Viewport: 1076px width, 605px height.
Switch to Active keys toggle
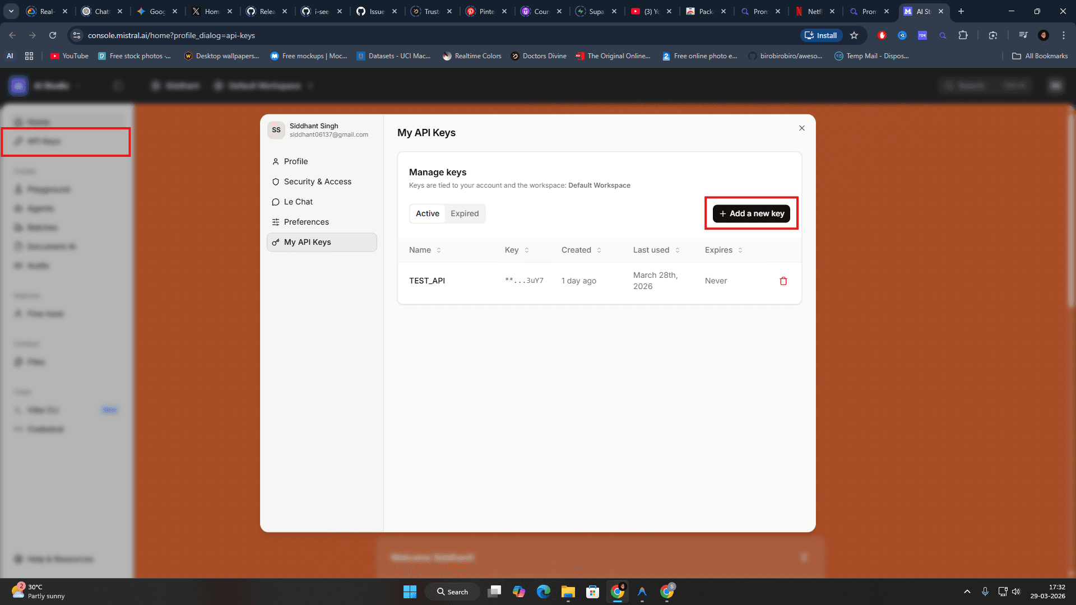pyautogui.click(x=427, y=213)
